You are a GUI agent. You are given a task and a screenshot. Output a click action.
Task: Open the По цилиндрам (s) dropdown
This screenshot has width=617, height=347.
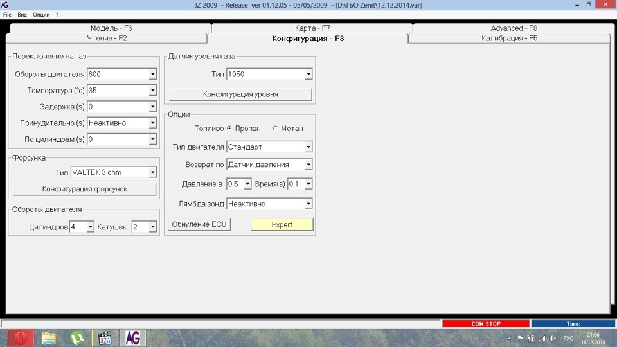pos(152,139)
